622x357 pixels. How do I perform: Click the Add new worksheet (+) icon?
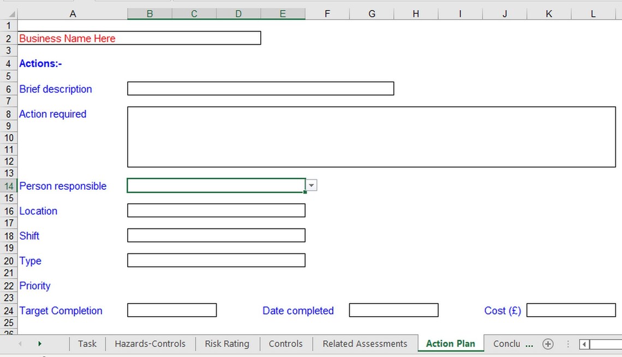[x=548, y=344]
